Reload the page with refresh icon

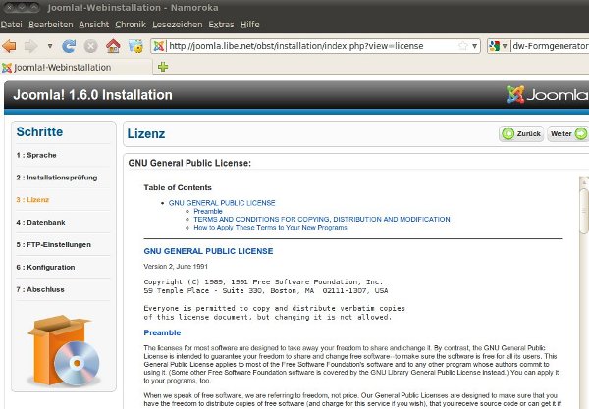tap(69, 46)
